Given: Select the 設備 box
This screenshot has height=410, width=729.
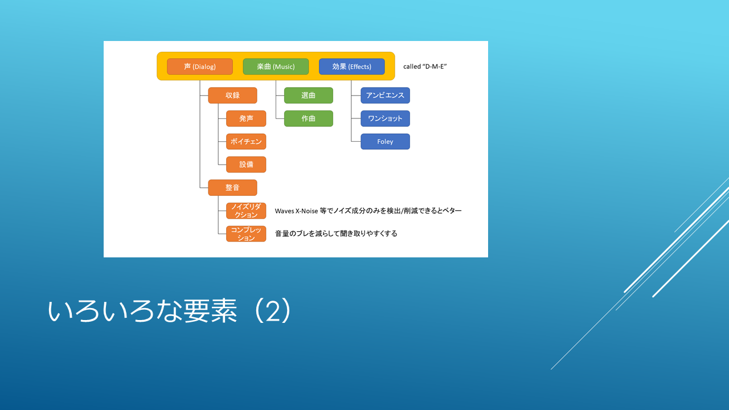Looking at the screenshot, I should coord(246,165).
